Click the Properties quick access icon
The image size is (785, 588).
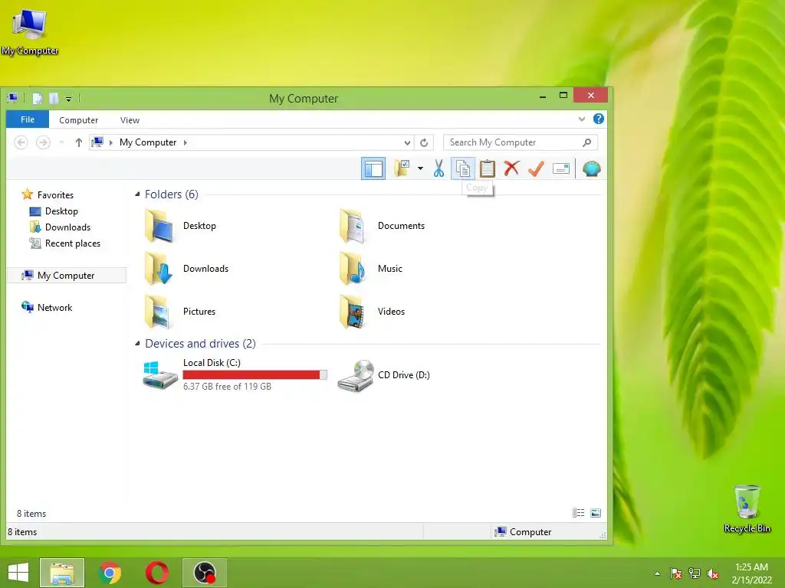pyautogui.click(x=38, y=99)
